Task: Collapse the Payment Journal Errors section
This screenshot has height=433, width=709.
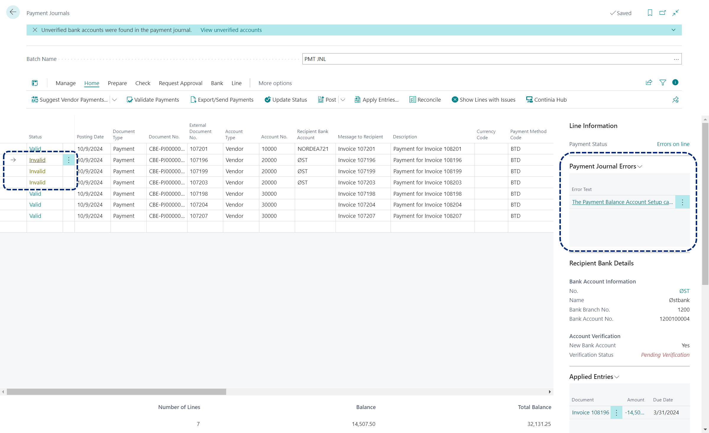Action: tap(640, 166)
